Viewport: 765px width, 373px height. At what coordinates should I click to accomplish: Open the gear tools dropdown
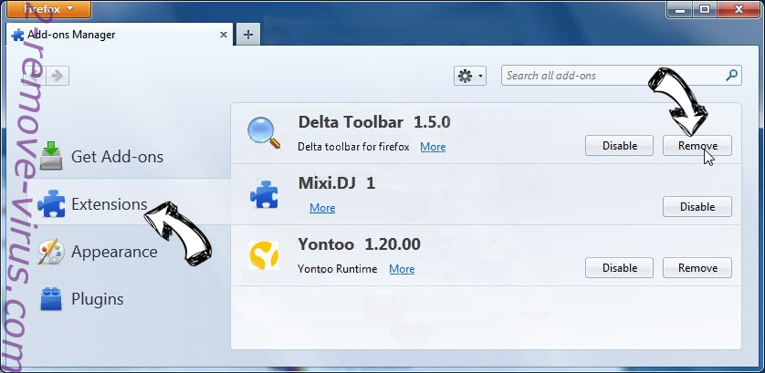click(470, 77)
